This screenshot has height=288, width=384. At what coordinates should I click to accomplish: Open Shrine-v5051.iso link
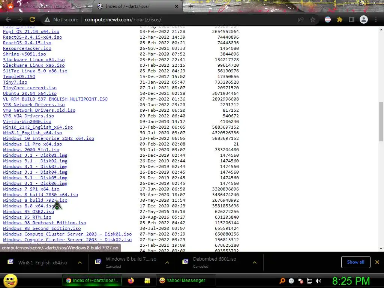pyautogui.click(x=24, y=54)
